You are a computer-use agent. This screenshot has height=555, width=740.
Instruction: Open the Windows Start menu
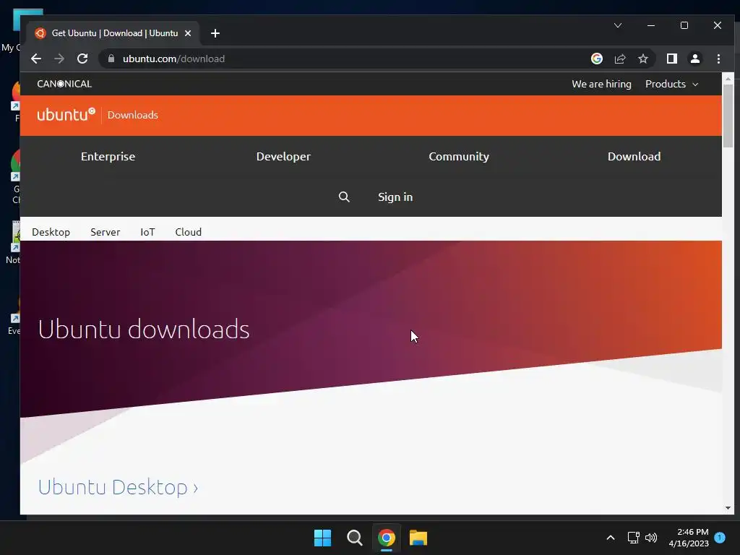323,538
